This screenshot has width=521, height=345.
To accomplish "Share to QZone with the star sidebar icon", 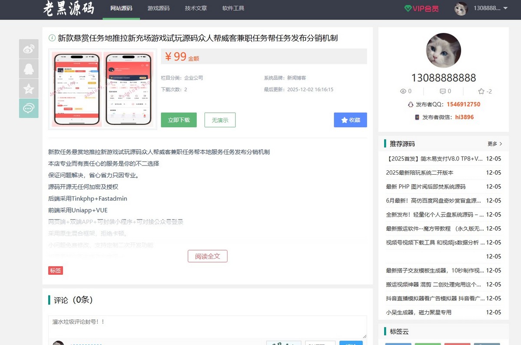I will (x=29, y=88).
